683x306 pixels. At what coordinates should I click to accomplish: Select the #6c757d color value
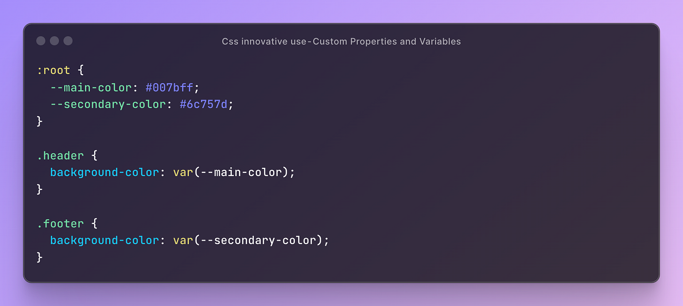tap(203, 104)
